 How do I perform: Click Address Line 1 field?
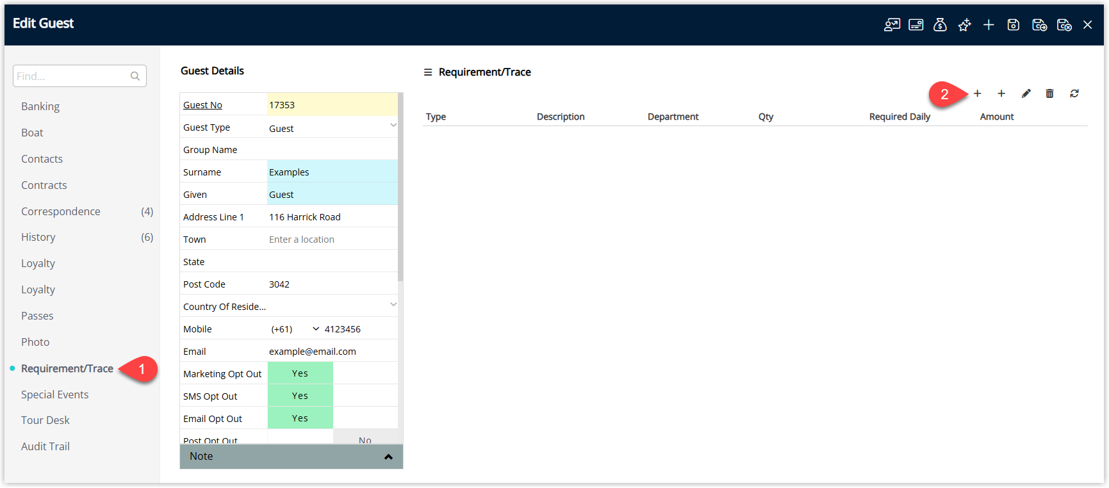(332, 217)
